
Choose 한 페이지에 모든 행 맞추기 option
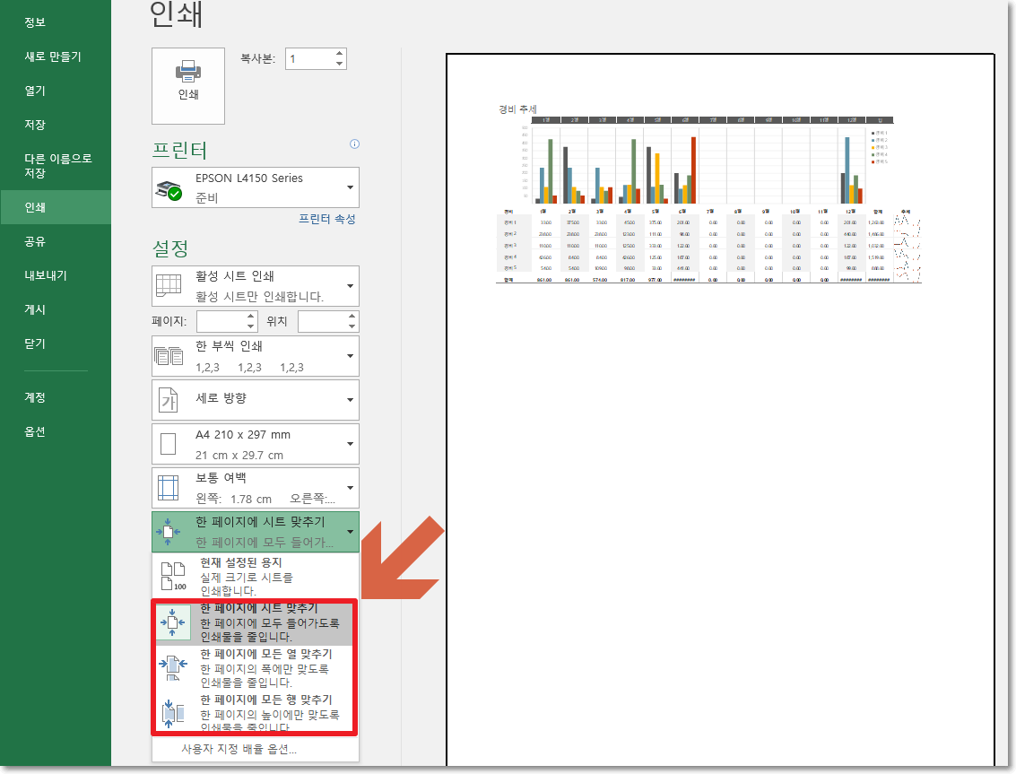(x=251, y=709)
